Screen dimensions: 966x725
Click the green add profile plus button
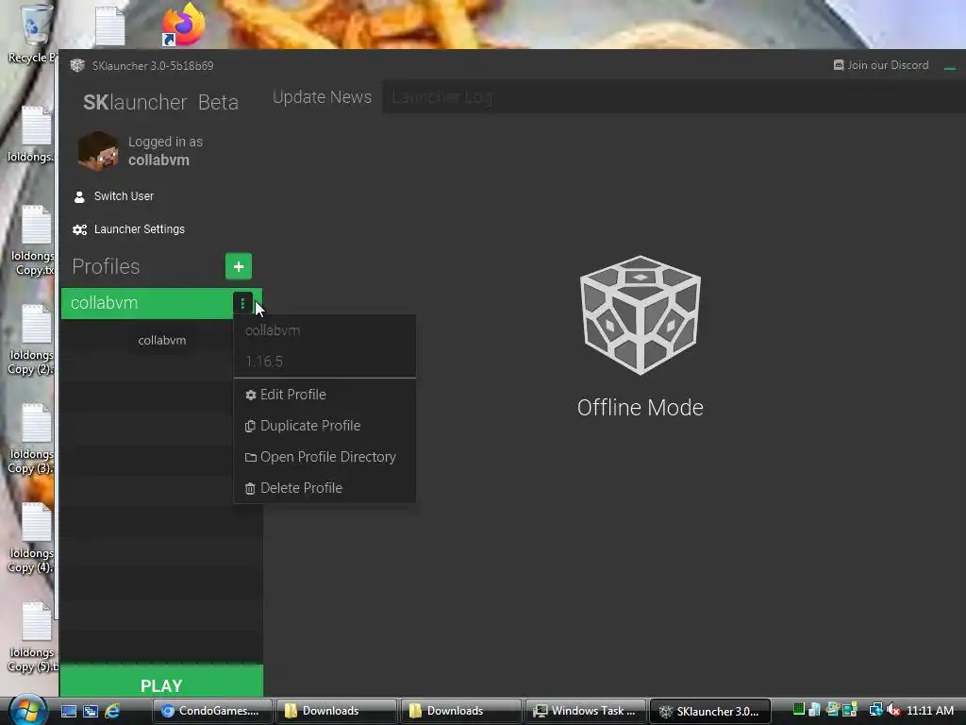239,266
